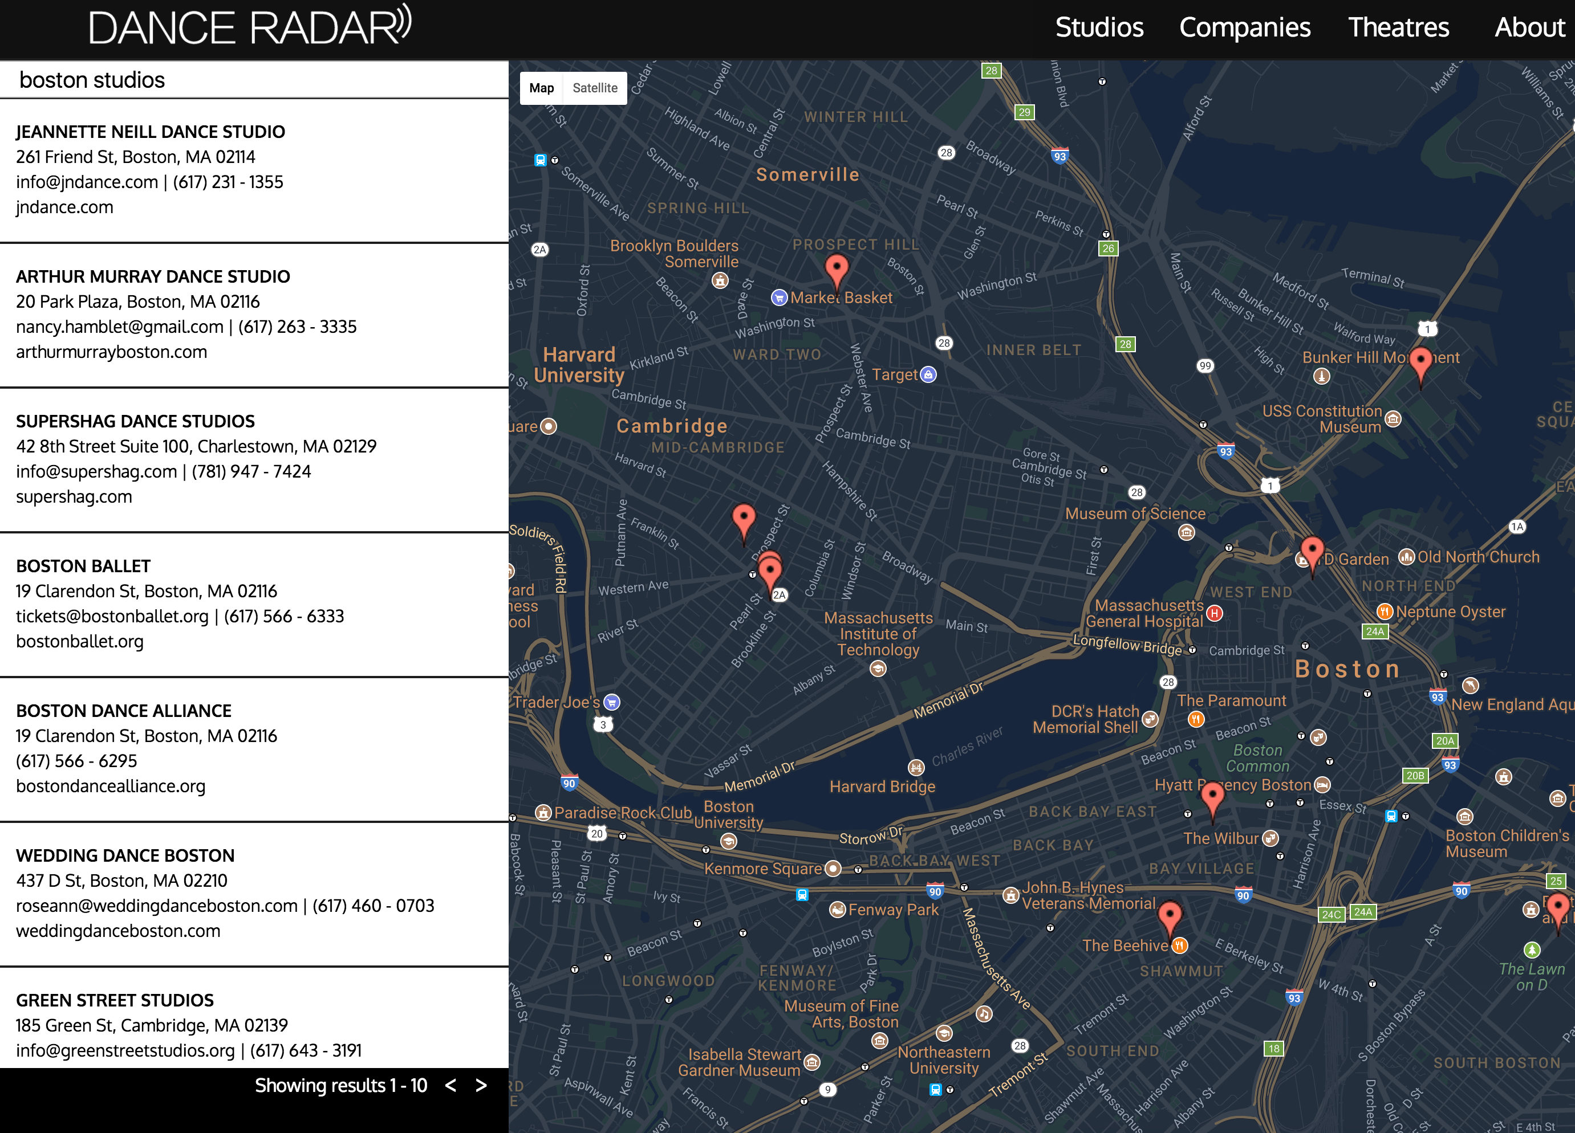Open the Theatres menu item
This screenshot has height=1133, width=1575.
[1399, 28]
